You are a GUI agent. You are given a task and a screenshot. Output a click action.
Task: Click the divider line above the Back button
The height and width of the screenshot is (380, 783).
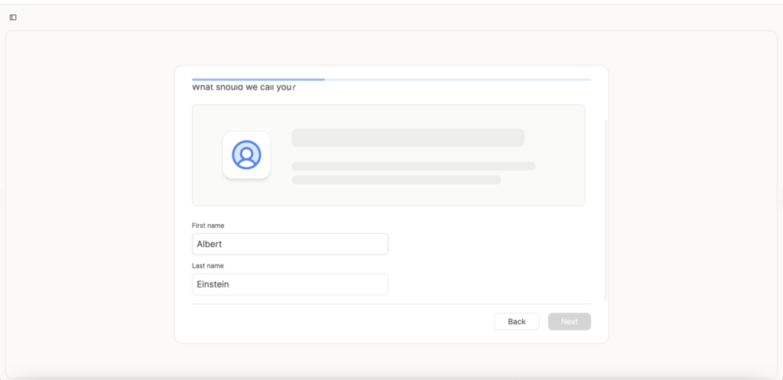click(391, 304)
